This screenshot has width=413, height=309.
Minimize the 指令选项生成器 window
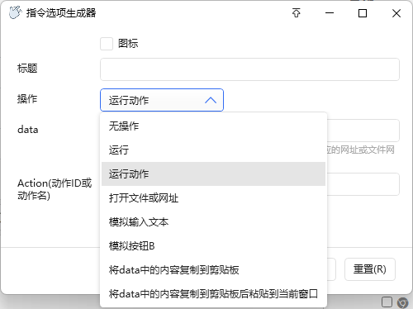click(330, 13)
